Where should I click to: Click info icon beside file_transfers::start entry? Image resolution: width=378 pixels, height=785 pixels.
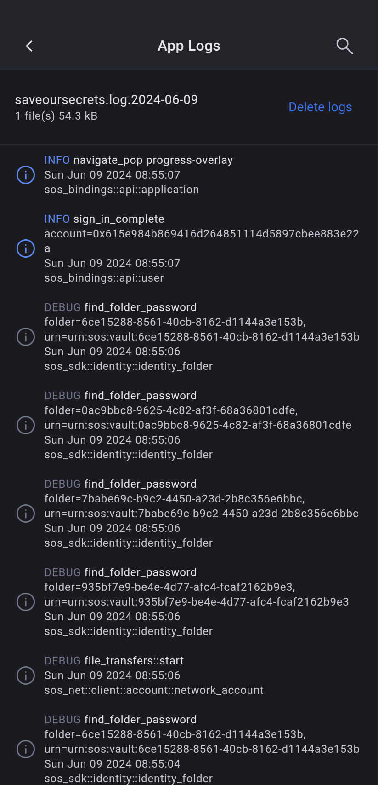pyautogui.click(x=26, y=675)
